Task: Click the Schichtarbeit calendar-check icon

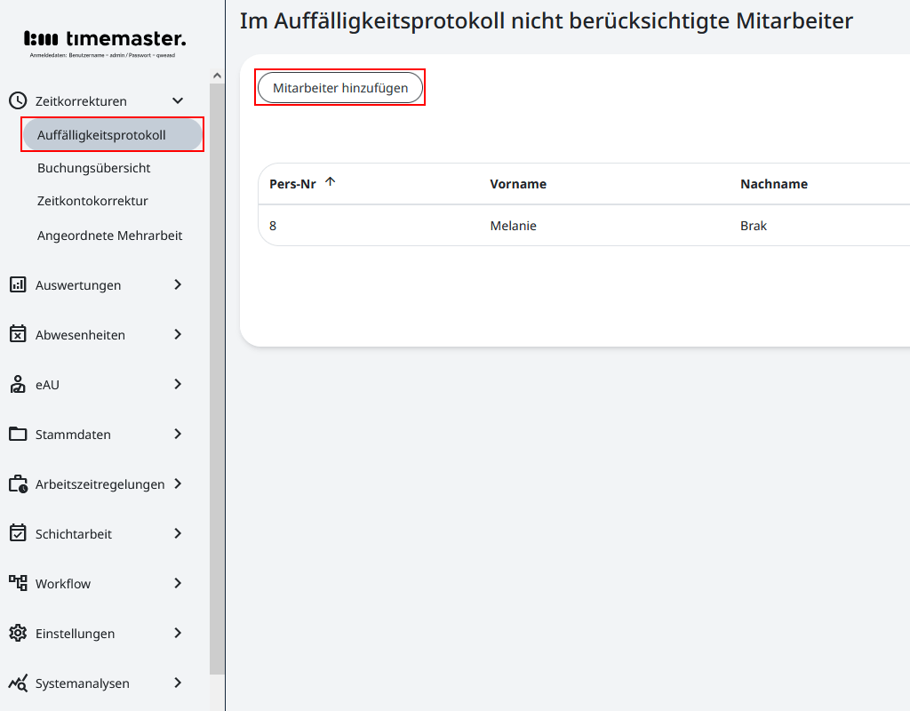Action: 16,533
